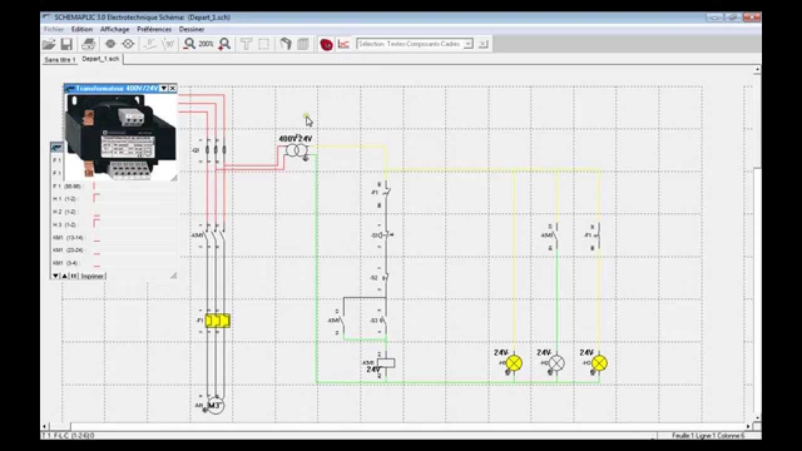Click the 400V/24V transformer symbol
The image size is (802, 451).
coord(296,150)
